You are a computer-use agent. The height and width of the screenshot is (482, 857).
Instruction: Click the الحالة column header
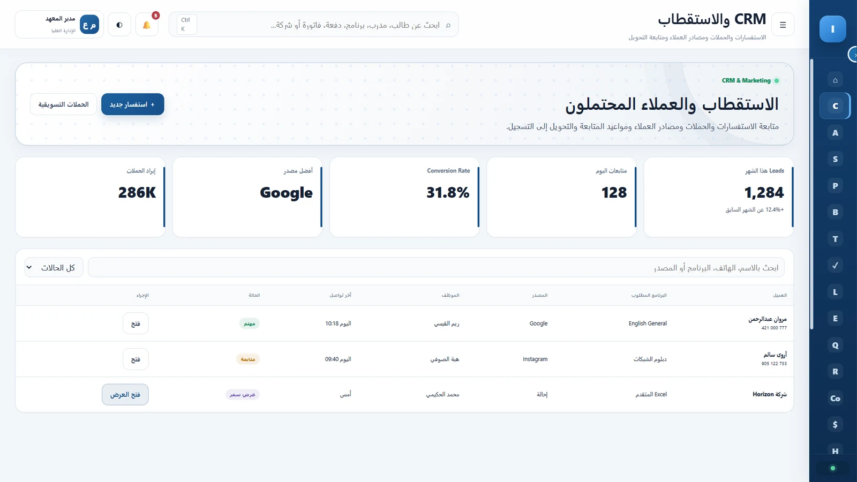254,295
